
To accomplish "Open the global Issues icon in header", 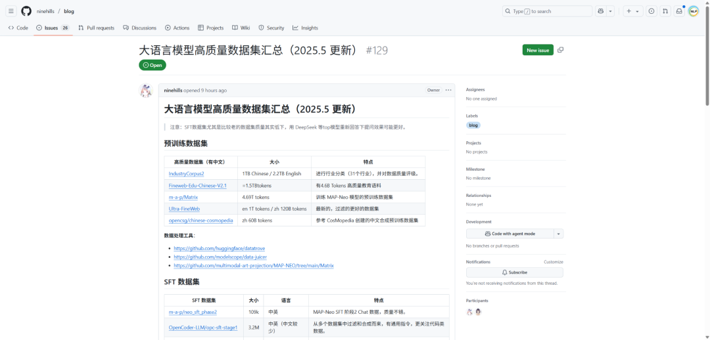I will point(651,11).
